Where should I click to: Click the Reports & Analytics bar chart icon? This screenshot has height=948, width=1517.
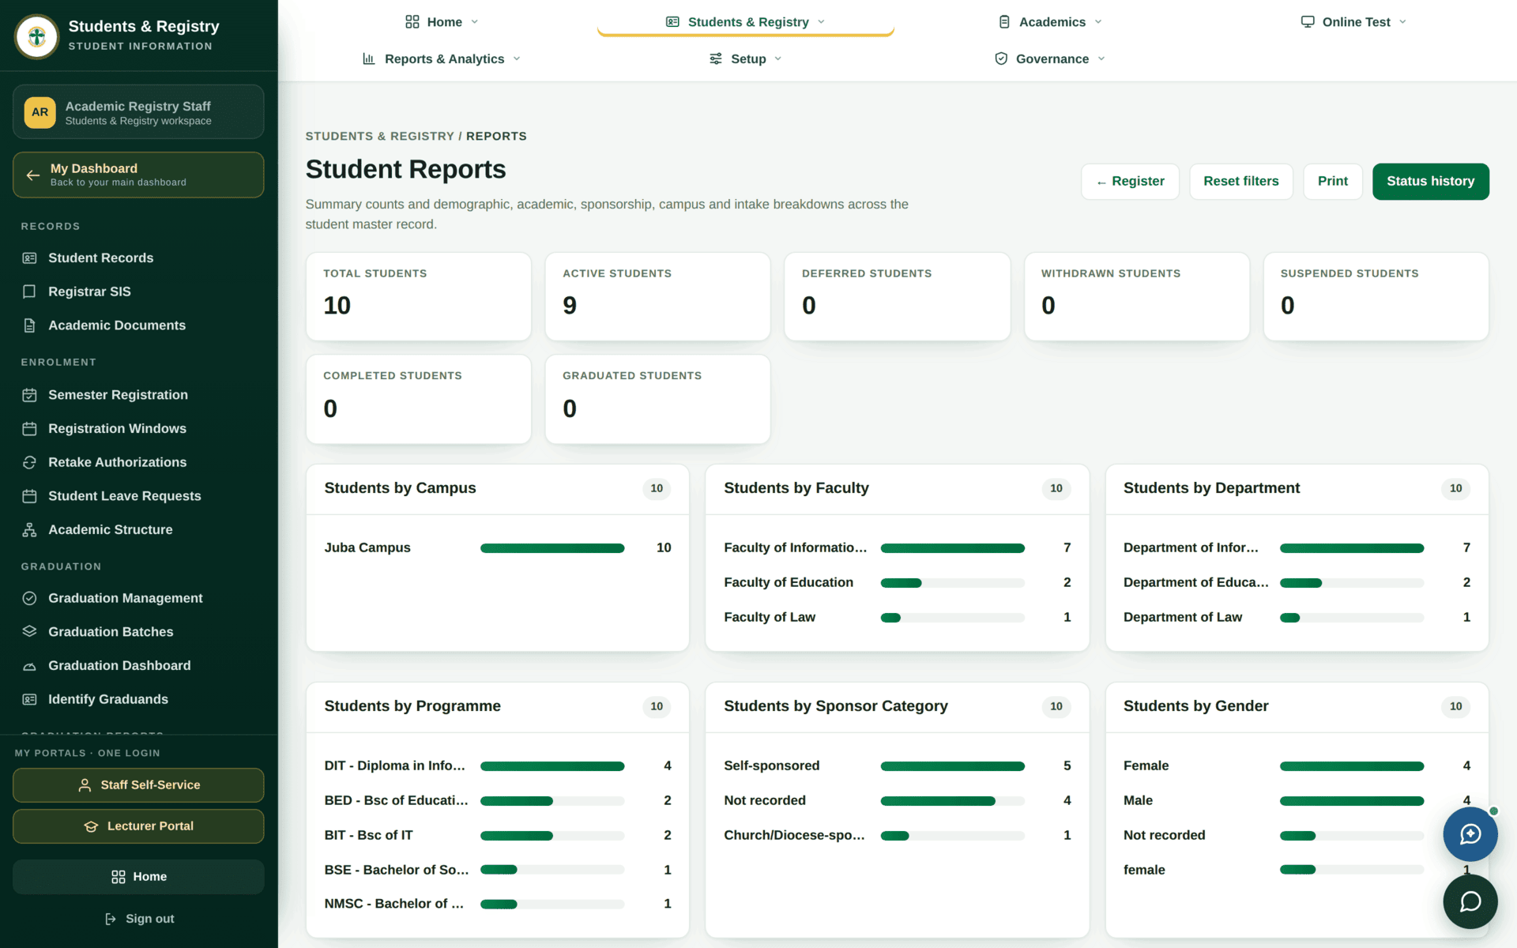point(369,58)
